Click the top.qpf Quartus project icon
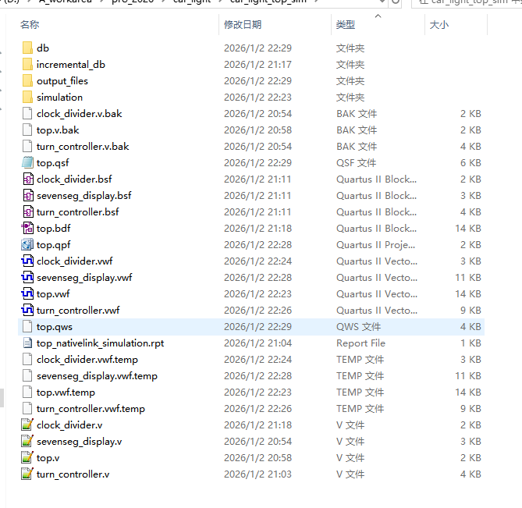 click(27, 245)
